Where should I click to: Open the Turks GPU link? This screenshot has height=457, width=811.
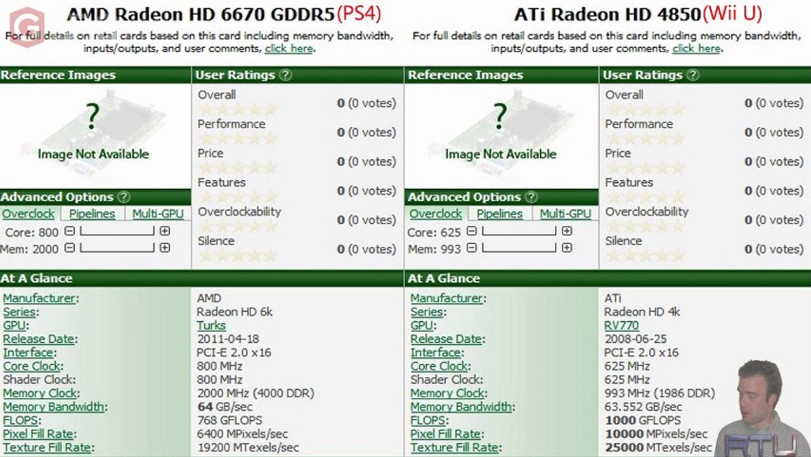[211, 326]
